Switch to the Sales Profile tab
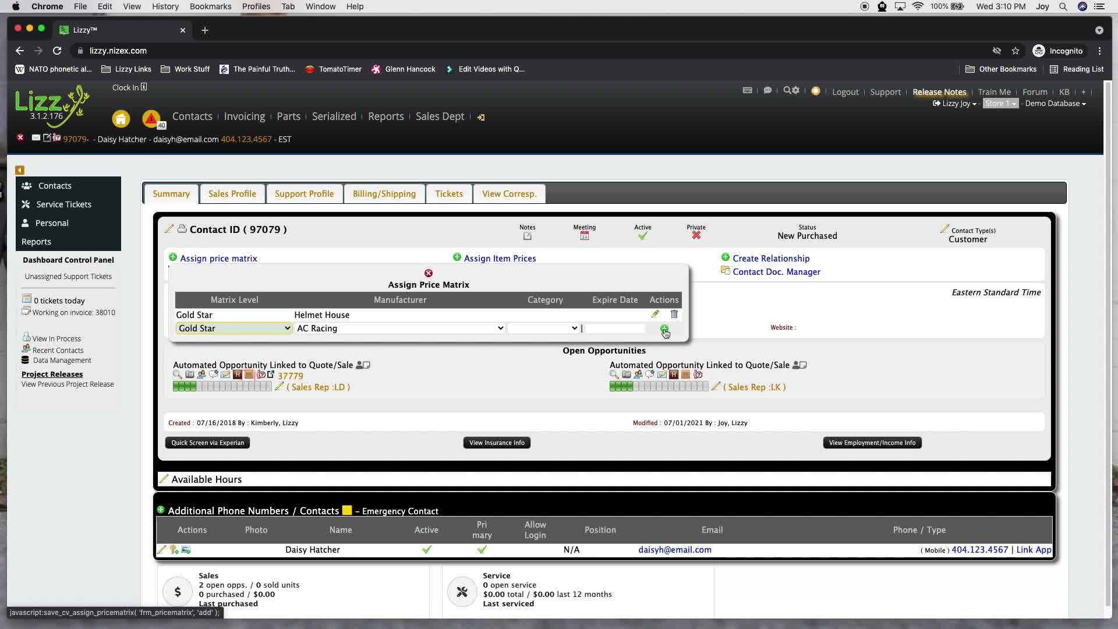 coord(232,194)
